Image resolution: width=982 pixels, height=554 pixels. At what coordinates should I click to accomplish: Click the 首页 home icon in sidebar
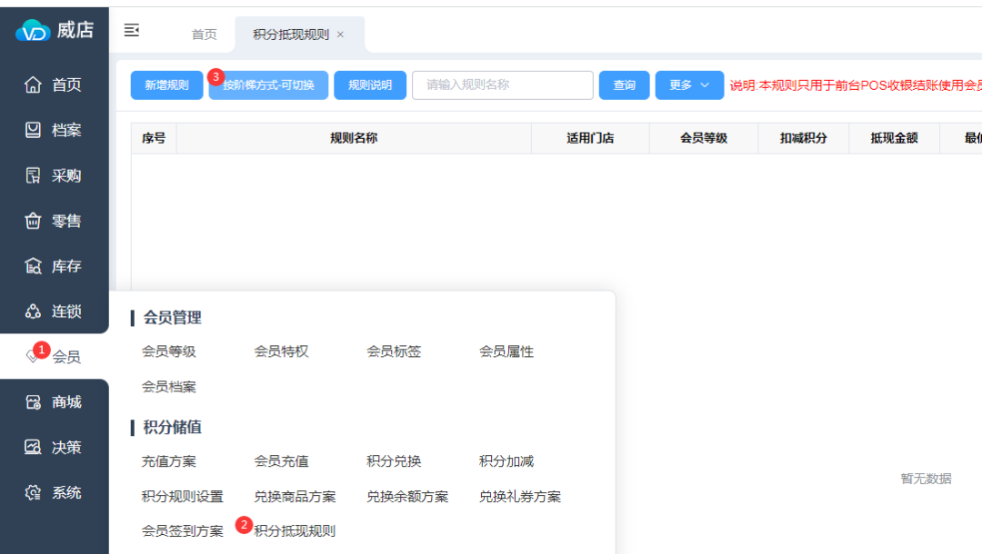33,84
